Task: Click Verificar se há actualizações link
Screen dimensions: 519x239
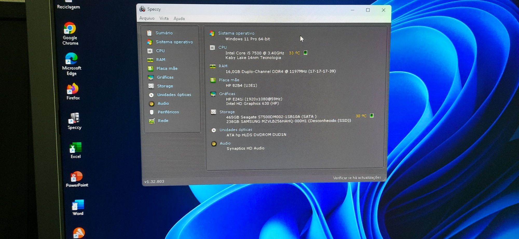Action: point(357,178)
